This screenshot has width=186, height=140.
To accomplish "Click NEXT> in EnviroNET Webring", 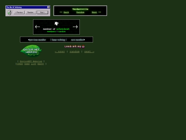I will click(x=41, y=64).
